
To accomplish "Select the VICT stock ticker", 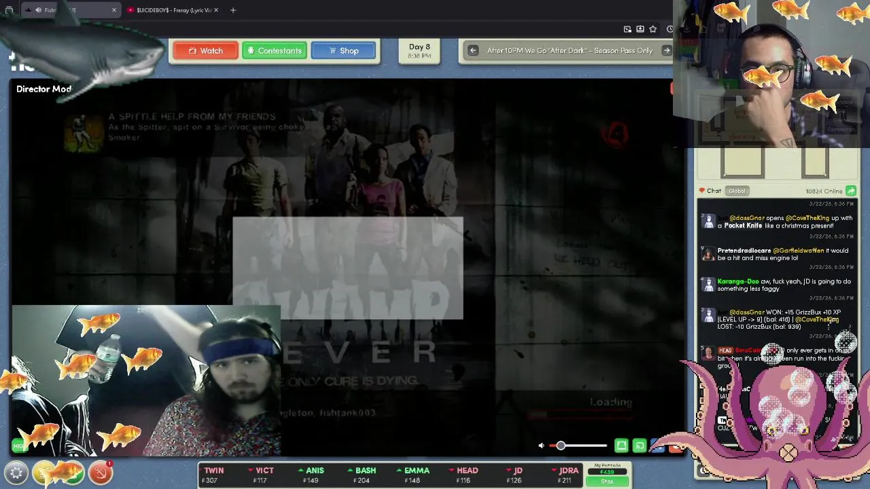I will [x=261, y=475].
